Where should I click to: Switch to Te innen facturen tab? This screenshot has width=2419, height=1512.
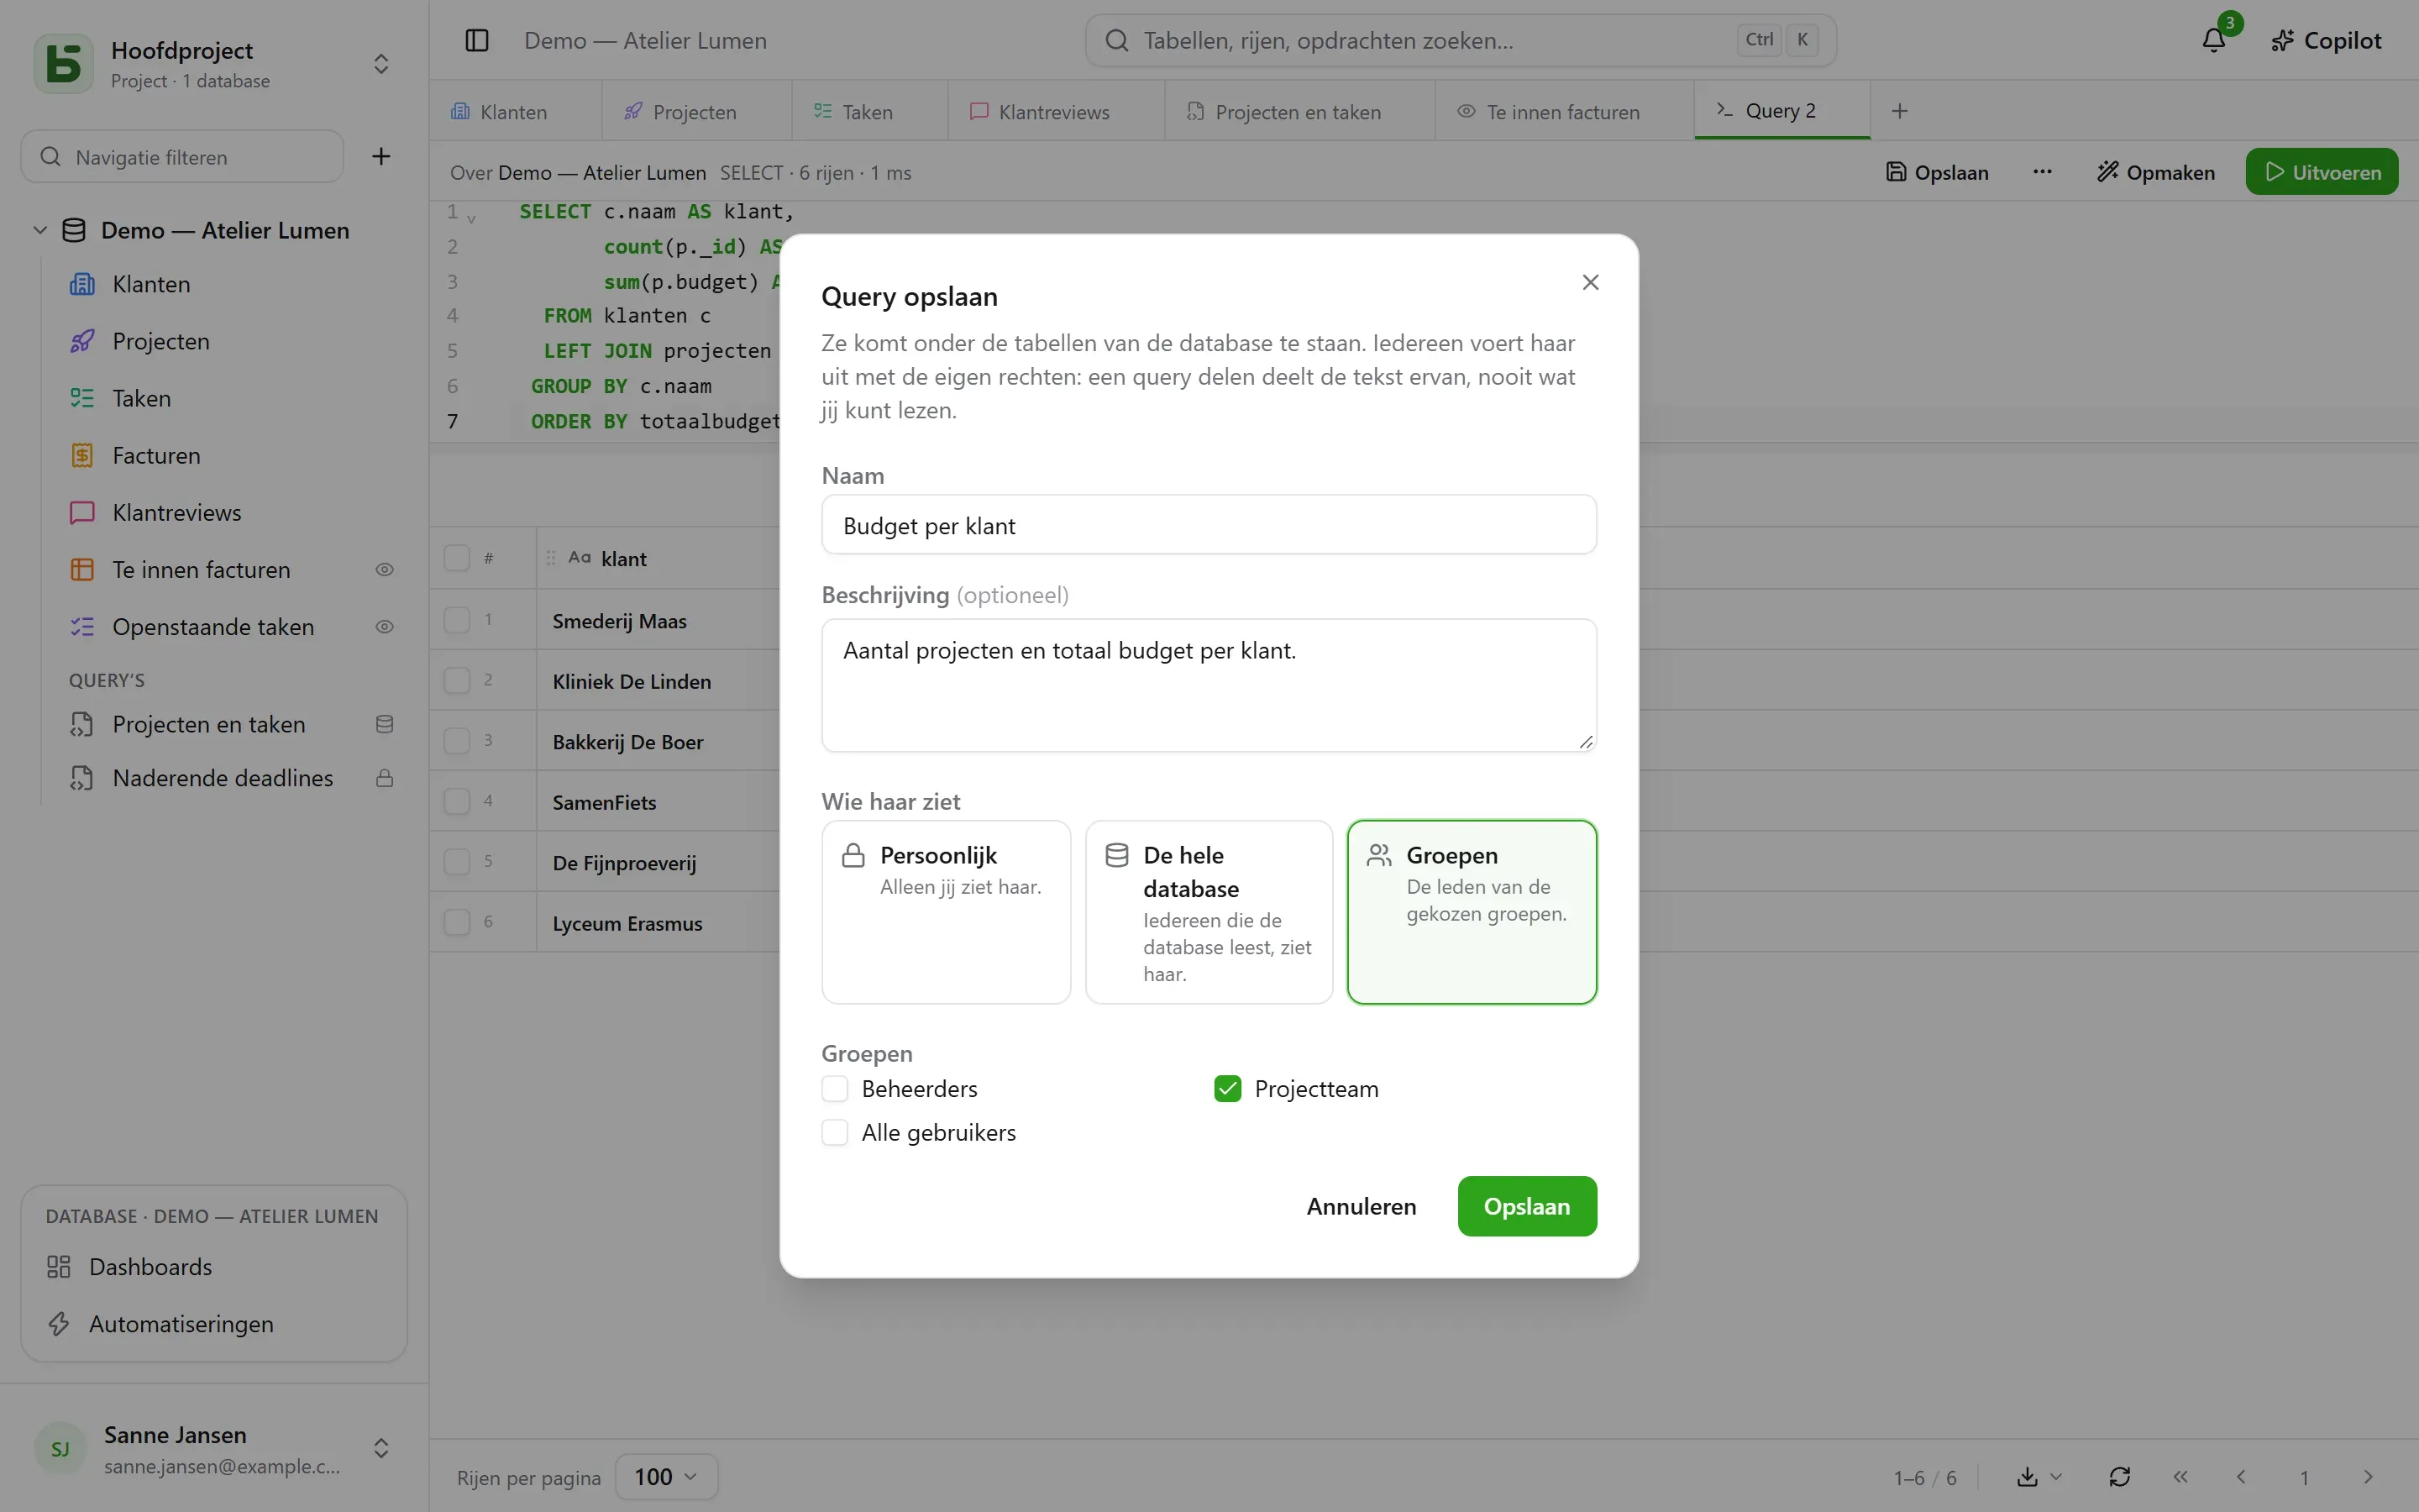click(x=1563, y=111)
